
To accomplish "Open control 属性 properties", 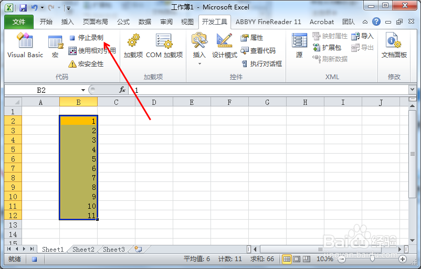I will 252,38.
